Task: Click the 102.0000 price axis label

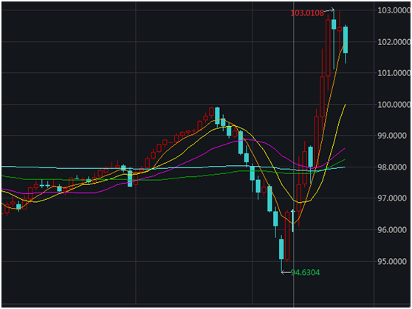Action: [394, 42]
